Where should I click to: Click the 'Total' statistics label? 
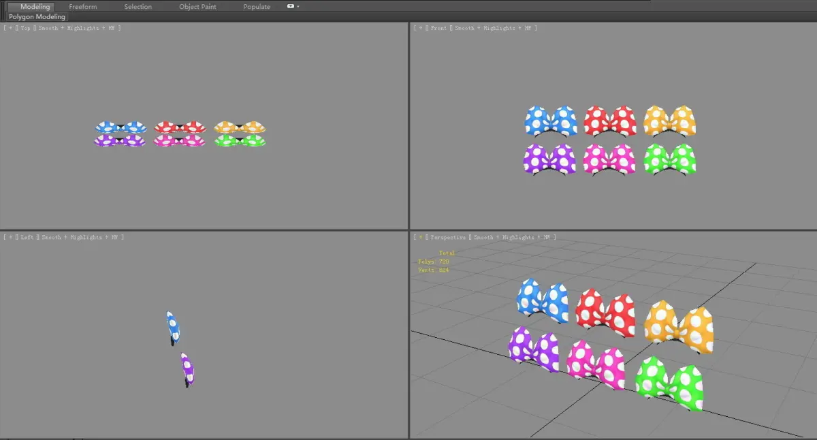[x=447, y=253]
